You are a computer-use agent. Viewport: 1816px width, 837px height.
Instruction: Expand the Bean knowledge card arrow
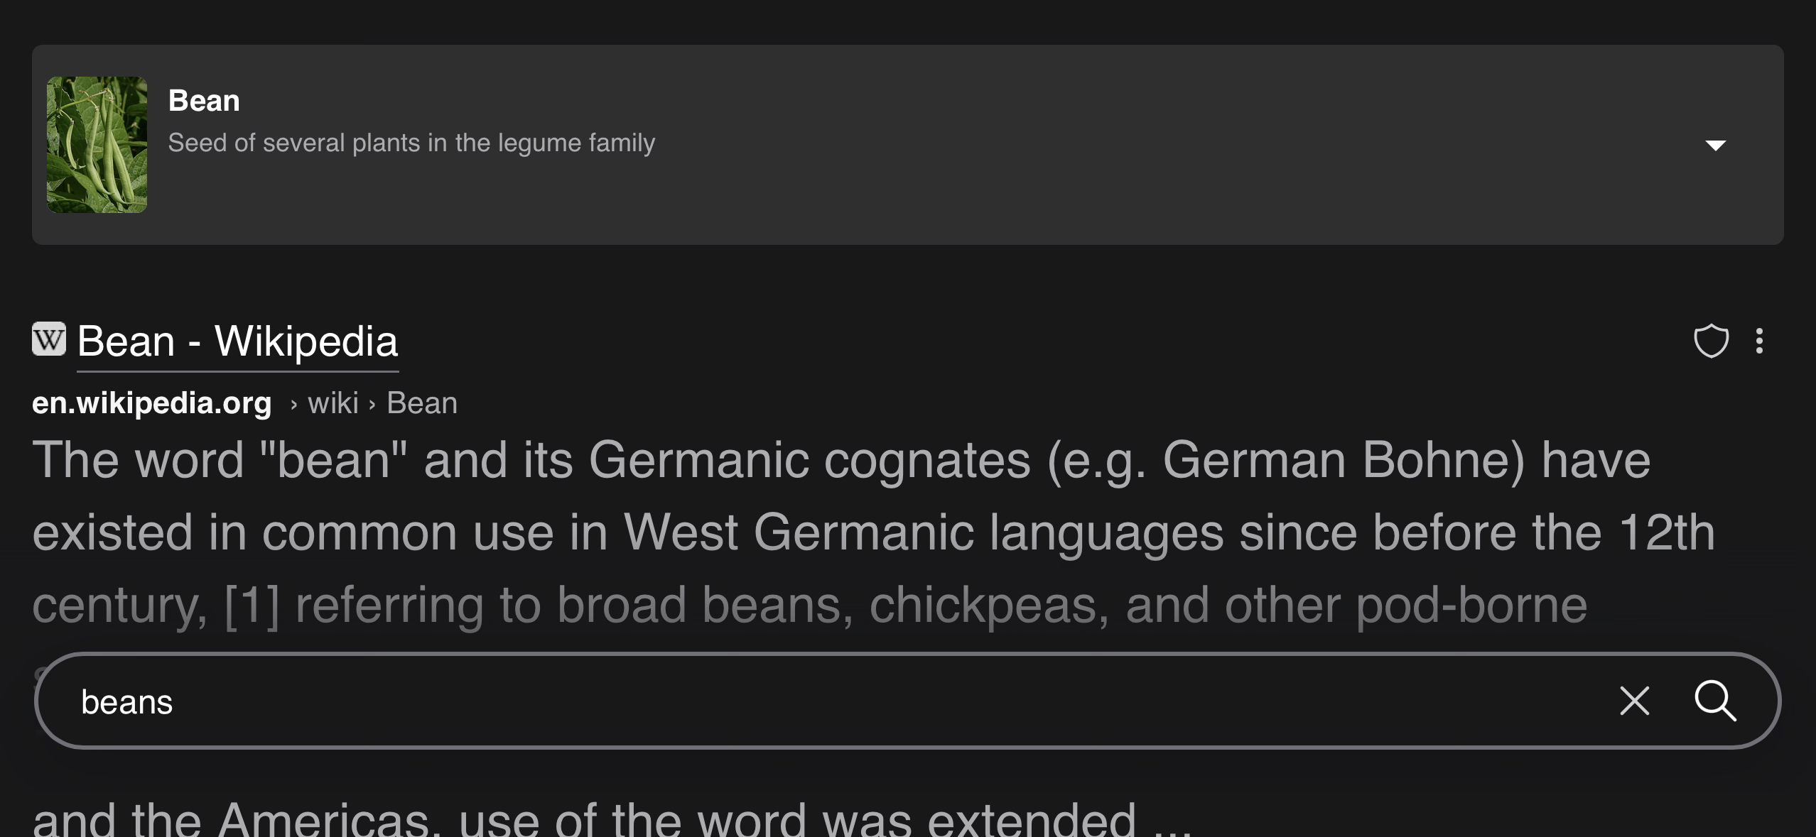pos(1715,145)
